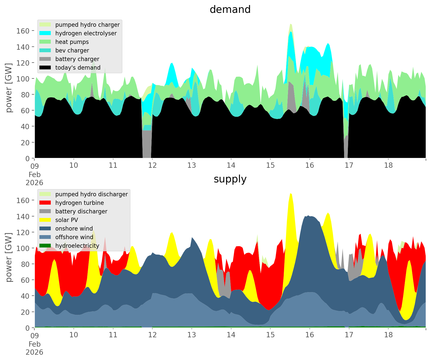Image resolution: width=431 pixels, height=361 pixels.
Task: Select the battery discharger legend label
Action: (x=81, y=211)
